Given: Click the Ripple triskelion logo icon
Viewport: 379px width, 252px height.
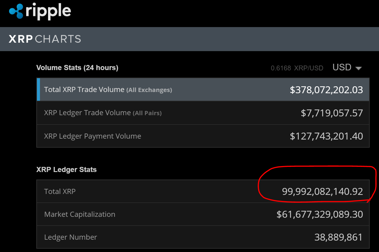Looking at the screenshot, I should tap(16, 11).
